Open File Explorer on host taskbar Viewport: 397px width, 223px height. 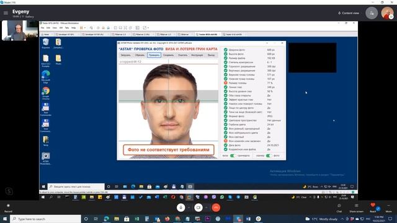(x=117, y=219)
